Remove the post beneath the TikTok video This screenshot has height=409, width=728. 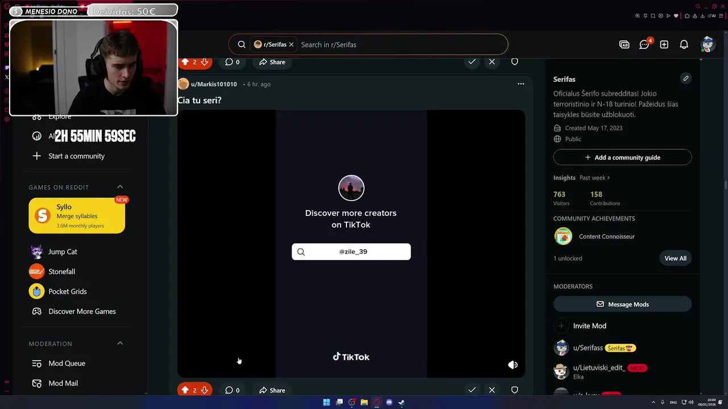pos(492,390)
